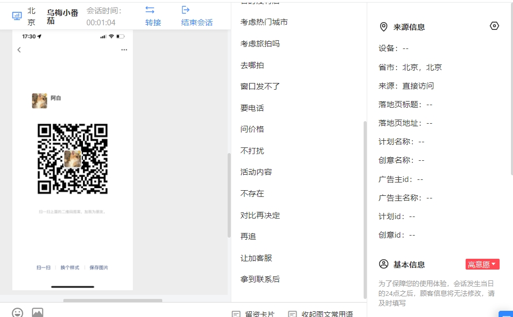Click the transfer (转接) arrows icon
The width and height of the screenshot is (513, 317).
150,10
